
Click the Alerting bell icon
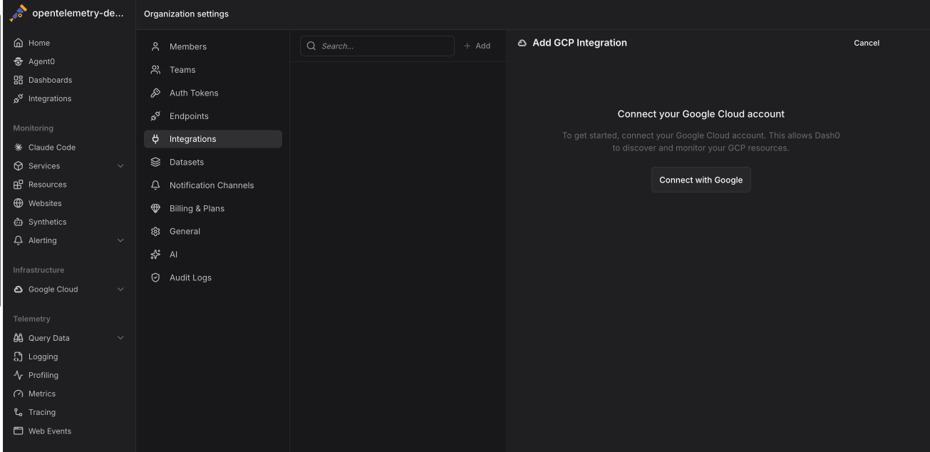[x=19, y=240]
